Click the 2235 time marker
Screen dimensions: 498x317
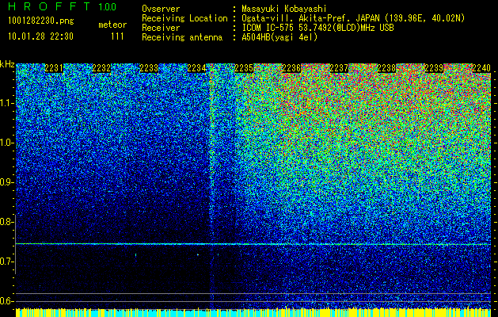click(244, 68)
